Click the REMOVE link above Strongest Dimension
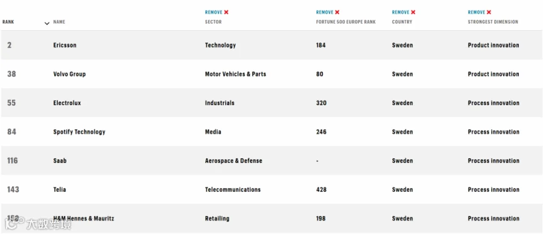The width and height of the screenshot is (543, 234). pyautogui.click(x=477, y=13)
